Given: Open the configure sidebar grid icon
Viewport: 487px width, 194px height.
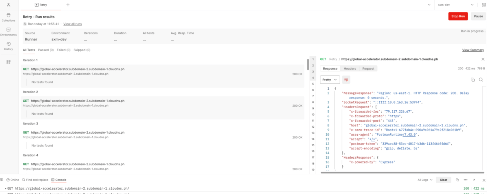Looking at the screenshot, I should (x=8, y=62).
